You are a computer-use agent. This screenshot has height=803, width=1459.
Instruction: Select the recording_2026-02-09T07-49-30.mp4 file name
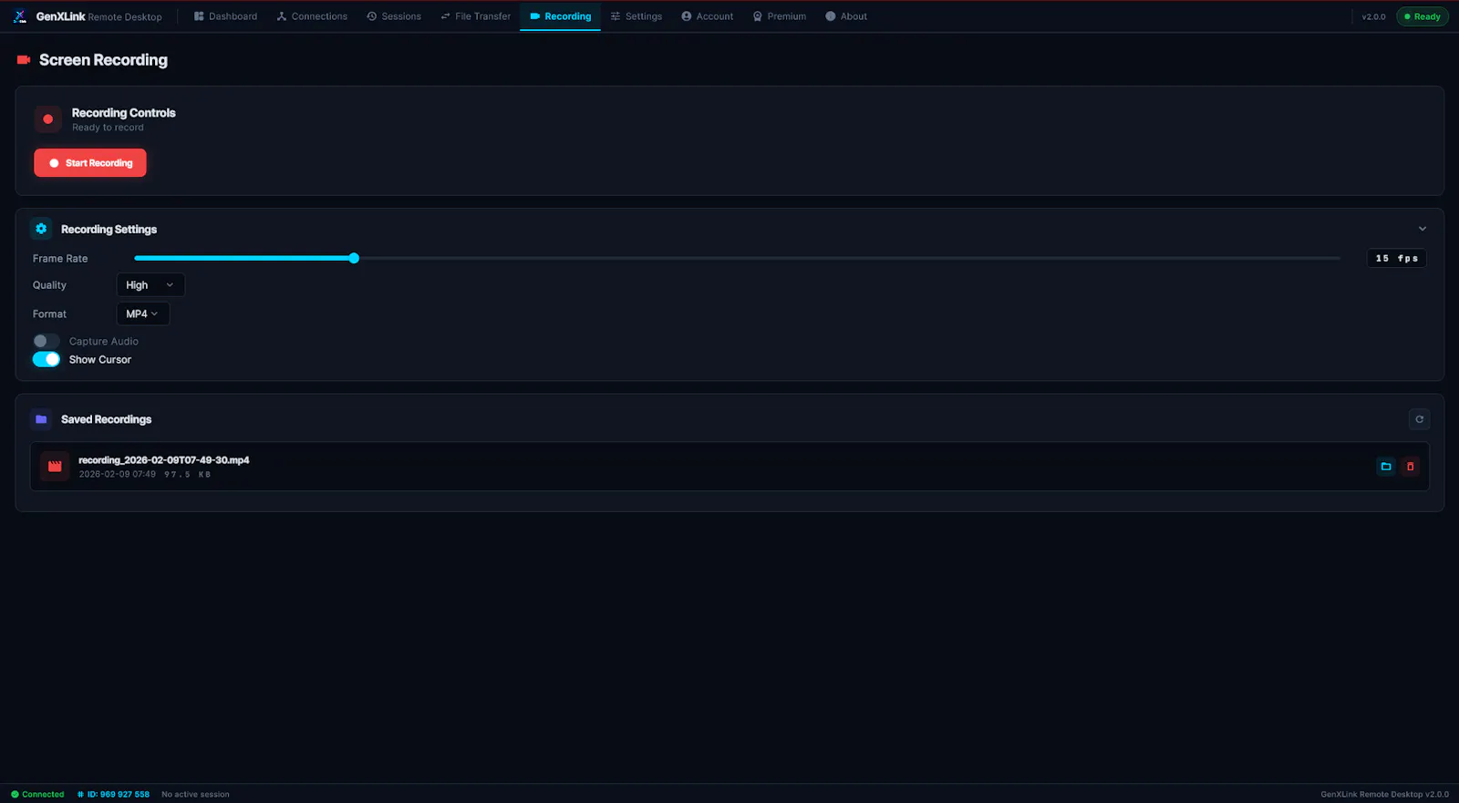click(x=164, y=460)
